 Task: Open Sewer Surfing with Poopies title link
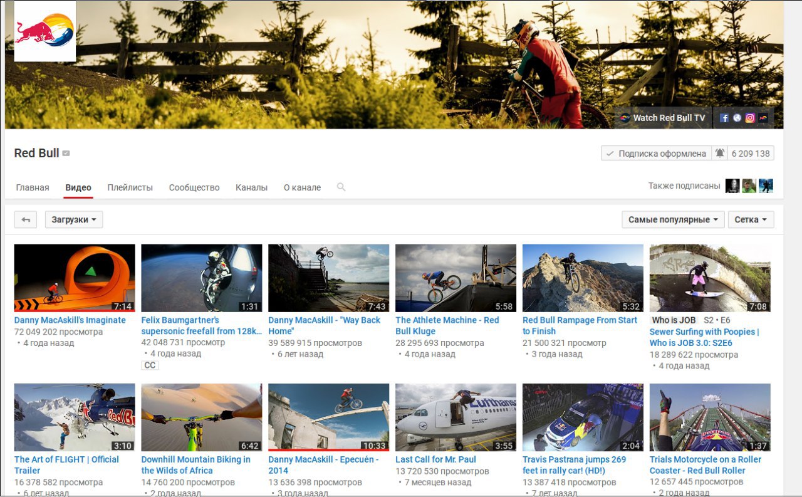(704, 337)
